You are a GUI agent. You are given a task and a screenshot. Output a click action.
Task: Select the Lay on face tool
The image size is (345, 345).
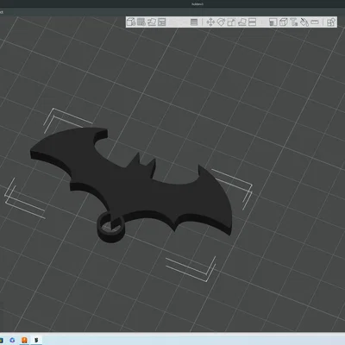241,22
